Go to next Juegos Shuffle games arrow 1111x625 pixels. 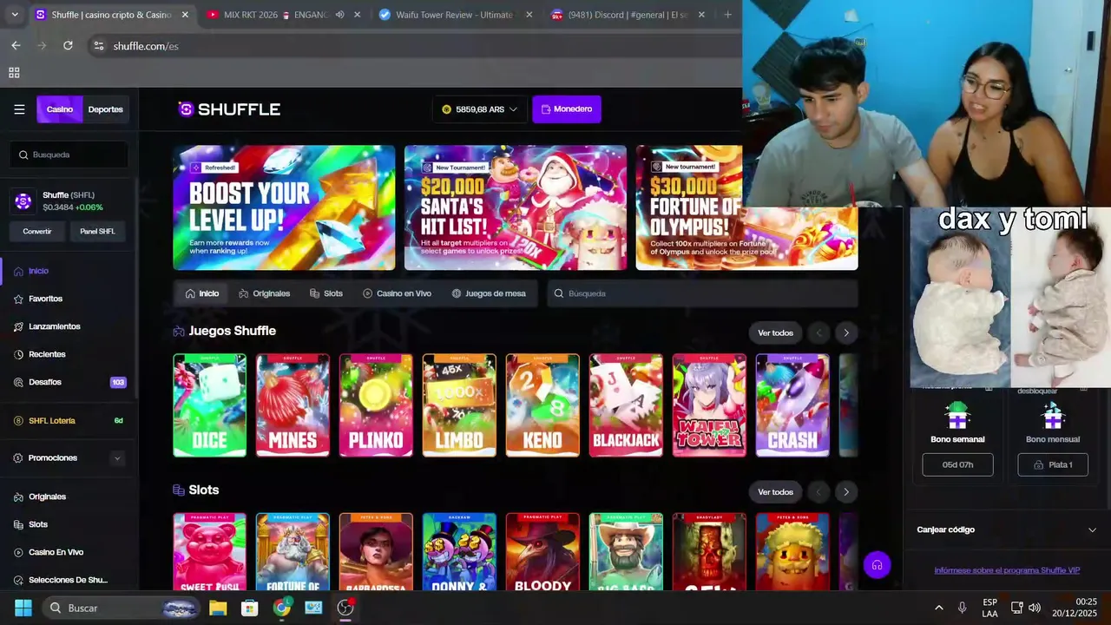click(846, 332)
